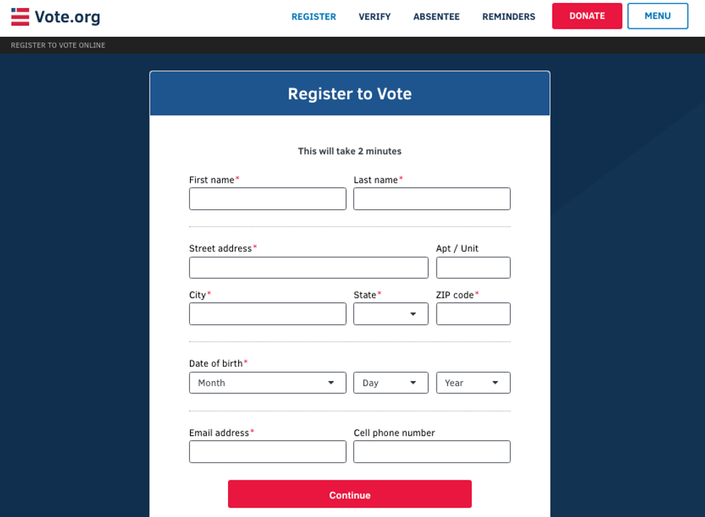
Task: Open the Menu button
Action: tap(658, 16)
